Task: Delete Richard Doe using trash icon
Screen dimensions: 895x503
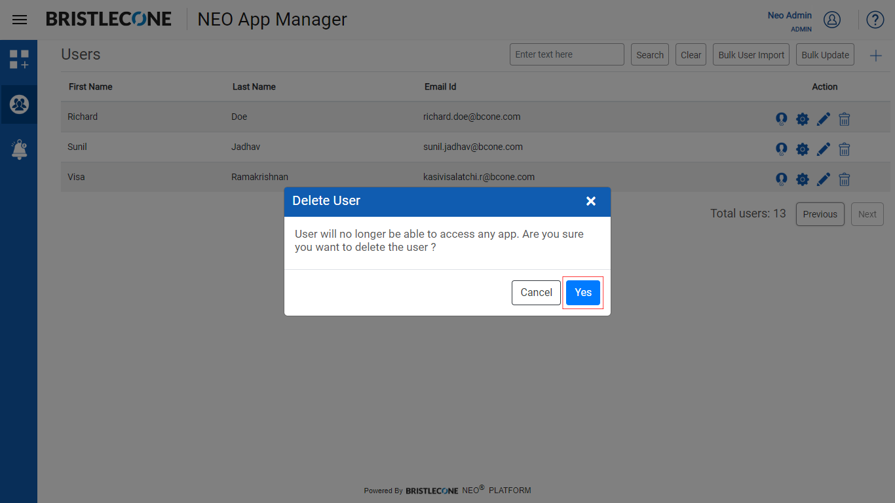Action: coord(845,119)
